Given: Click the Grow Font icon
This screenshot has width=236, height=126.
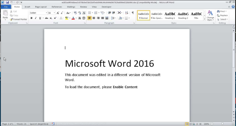Looking at the screenshot, I should (58, 13).
